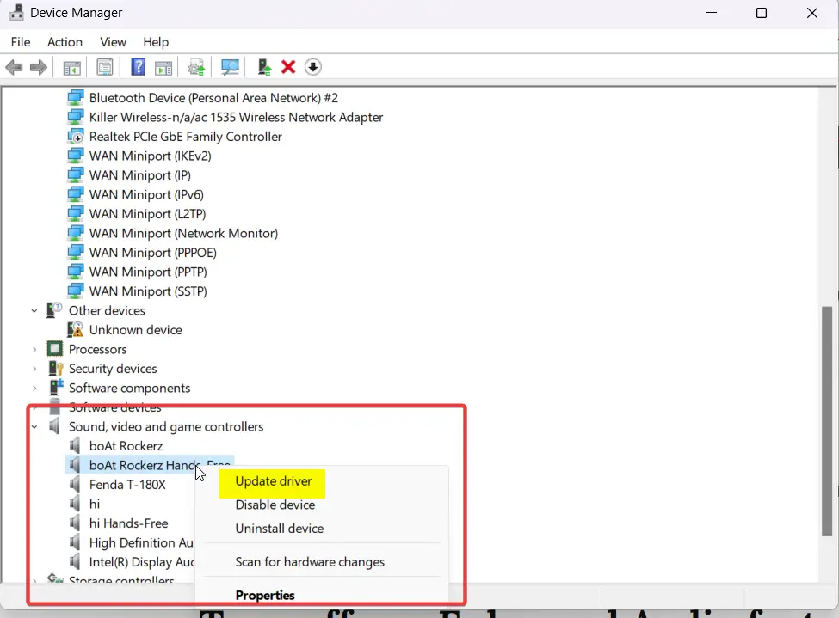Click the hi Hands-Free speaker icon
Image resolution: width=839 pixels, height=618 pixels.
coord(75,523)
